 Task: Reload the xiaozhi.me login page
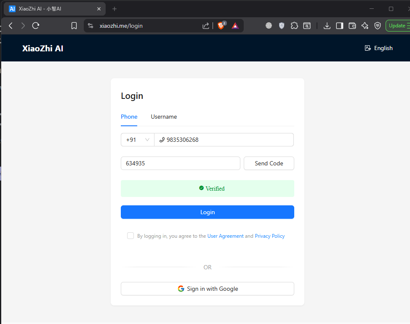35,26
